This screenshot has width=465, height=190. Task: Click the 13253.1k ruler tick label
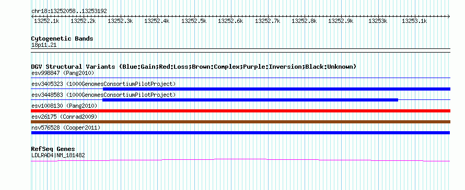414,21
